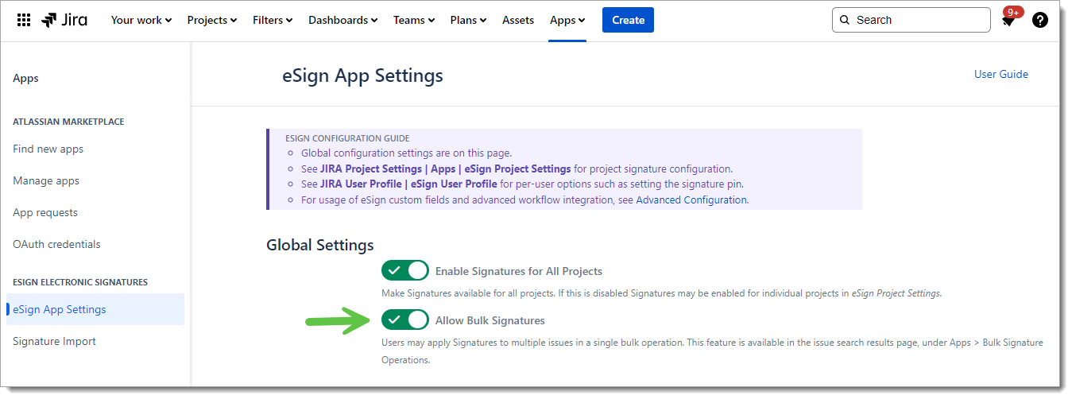Click the Jira logo
This screenshot has width=1072, height=399.
point(65,20)
